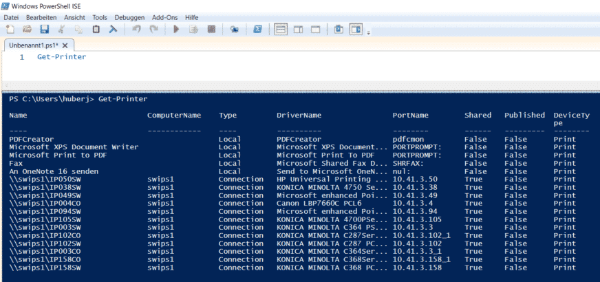600x282 pixels.
Task: Run selection using the toolbar icon
Action: [x=193, y=30]
